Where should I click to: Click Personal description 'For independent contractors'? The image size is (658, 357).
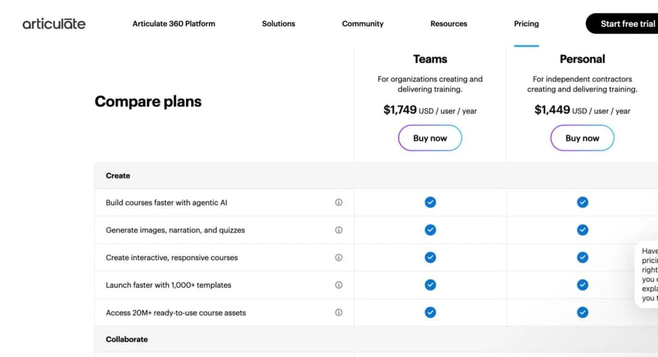(x=582, y=84)
